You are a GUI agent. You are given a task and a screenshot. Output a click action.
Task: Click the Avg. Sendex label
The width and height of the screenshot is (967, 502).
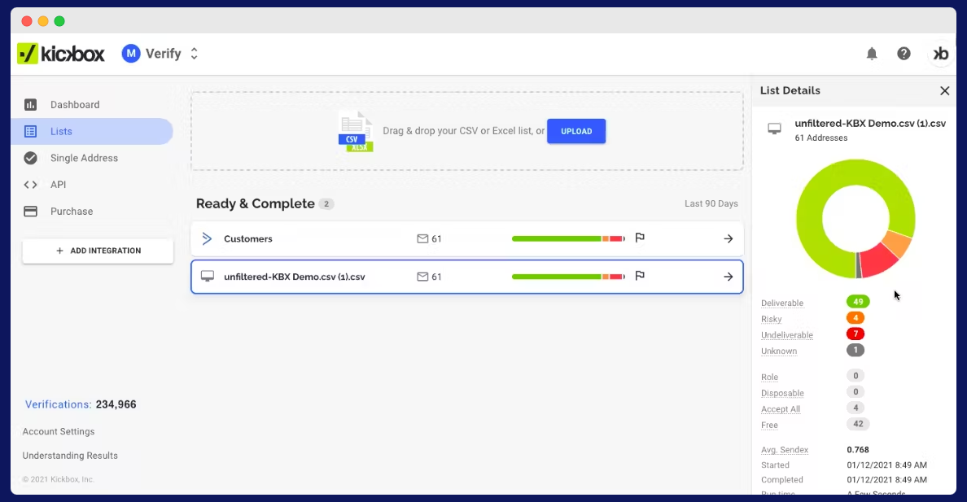[x=785, y=450]
